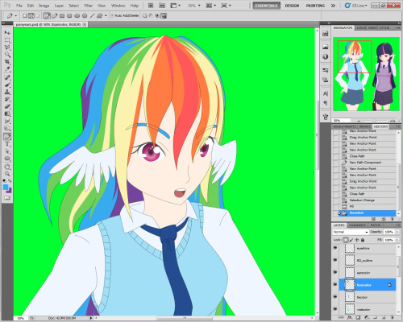Image resolution: width=403 pixels, height=322 pixels.
Task: Open the File menu
Action: point(19,6)
